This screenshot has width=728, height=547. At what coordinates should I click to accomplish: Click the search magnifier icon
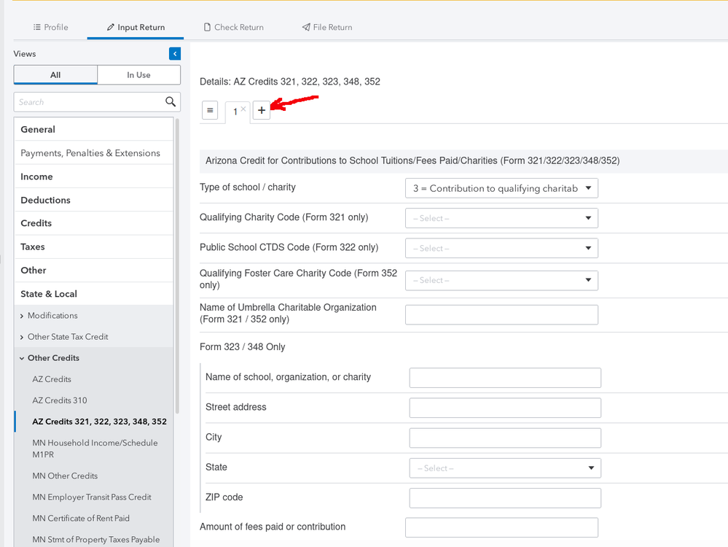click(171, 102)
